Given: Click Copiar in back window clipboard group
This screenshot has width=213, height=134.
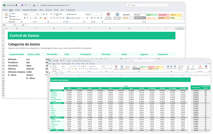Looking at the screenshot, I should 12,16.
